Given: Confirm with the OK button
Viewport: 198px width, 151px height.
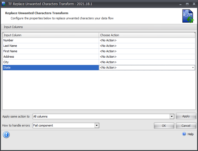Looking at the screenshot, I should click(x=164, y=126).
